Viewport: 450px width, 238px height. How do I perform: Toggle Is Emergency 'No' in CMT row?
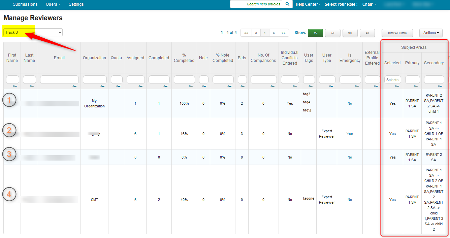(350, 200)
